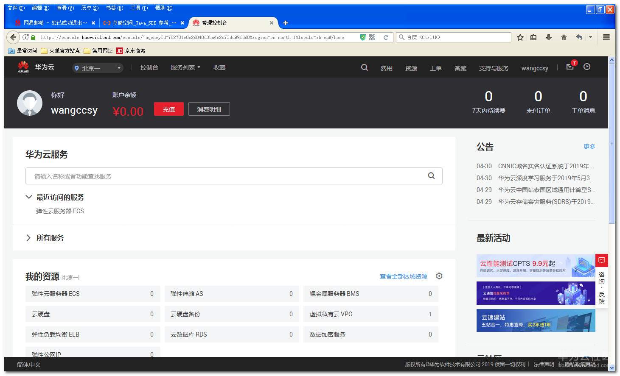Collapse the 最近访问的服务 section

click(29, 197)
